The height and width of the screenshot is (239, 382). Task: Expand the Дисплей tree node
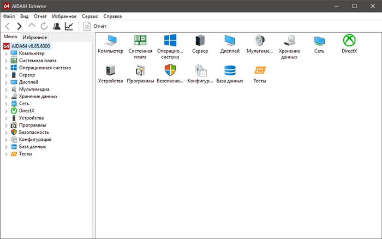click(6, 82)
